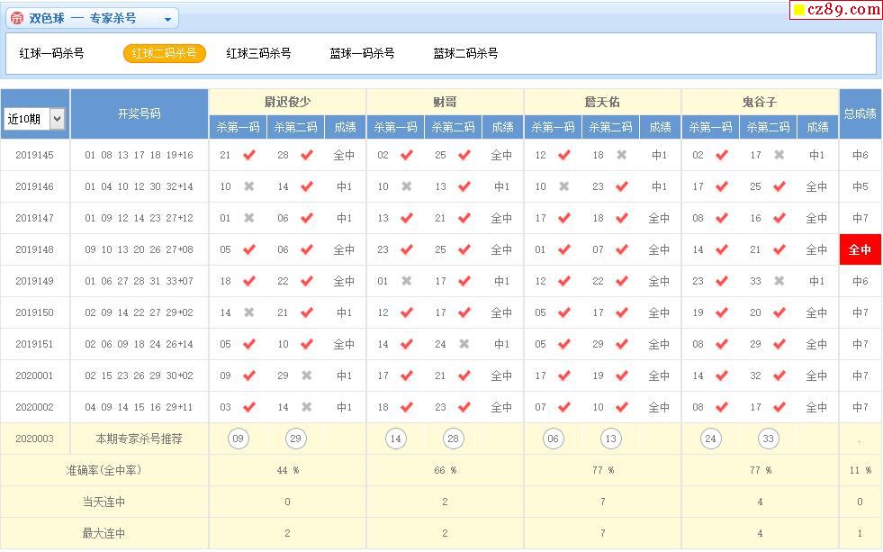Click grey cross beside 18 under 詹天佑, row 2019145
The image size is (883, 552).
pos(621,155)
